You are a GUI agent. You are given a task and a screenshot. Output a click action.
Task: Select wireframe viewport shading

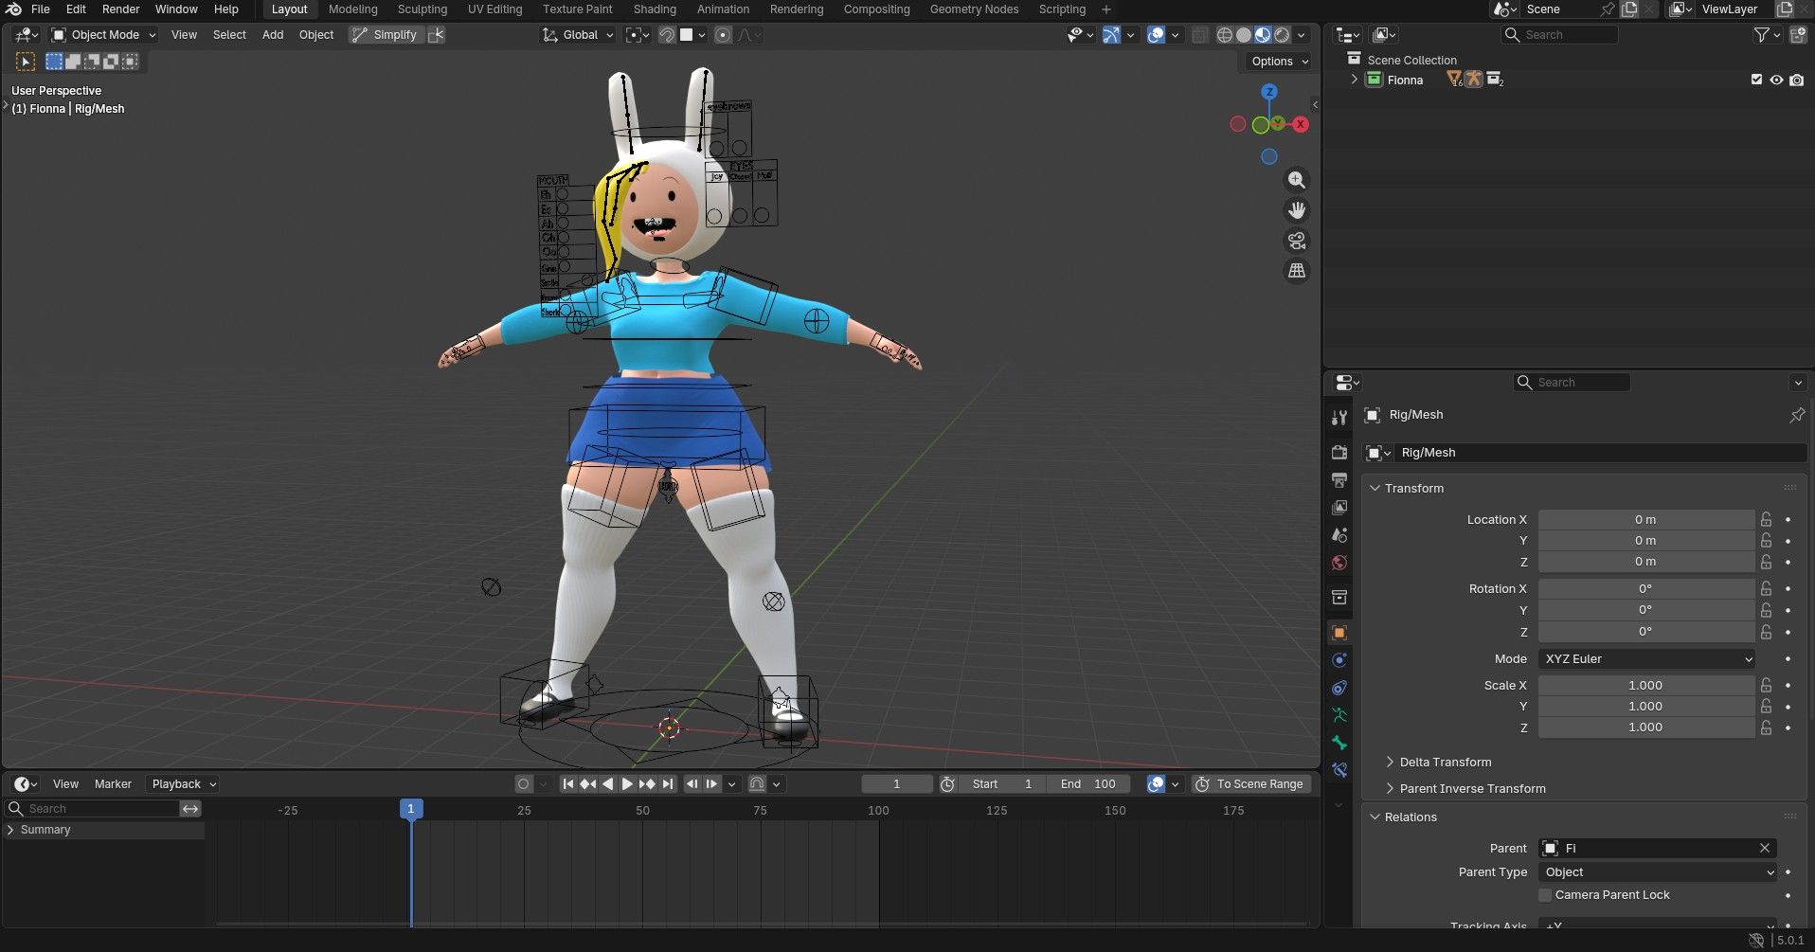tap(1225, 35)
